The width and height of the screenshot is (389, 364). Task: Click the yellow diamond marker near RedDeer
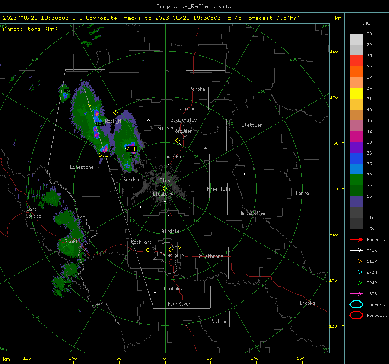pyautogui.click(x=178, y=141)
